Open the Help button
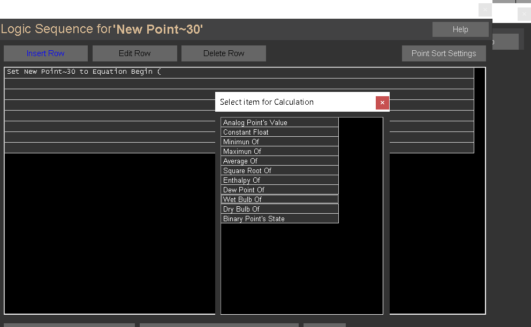 pos(460,29)
